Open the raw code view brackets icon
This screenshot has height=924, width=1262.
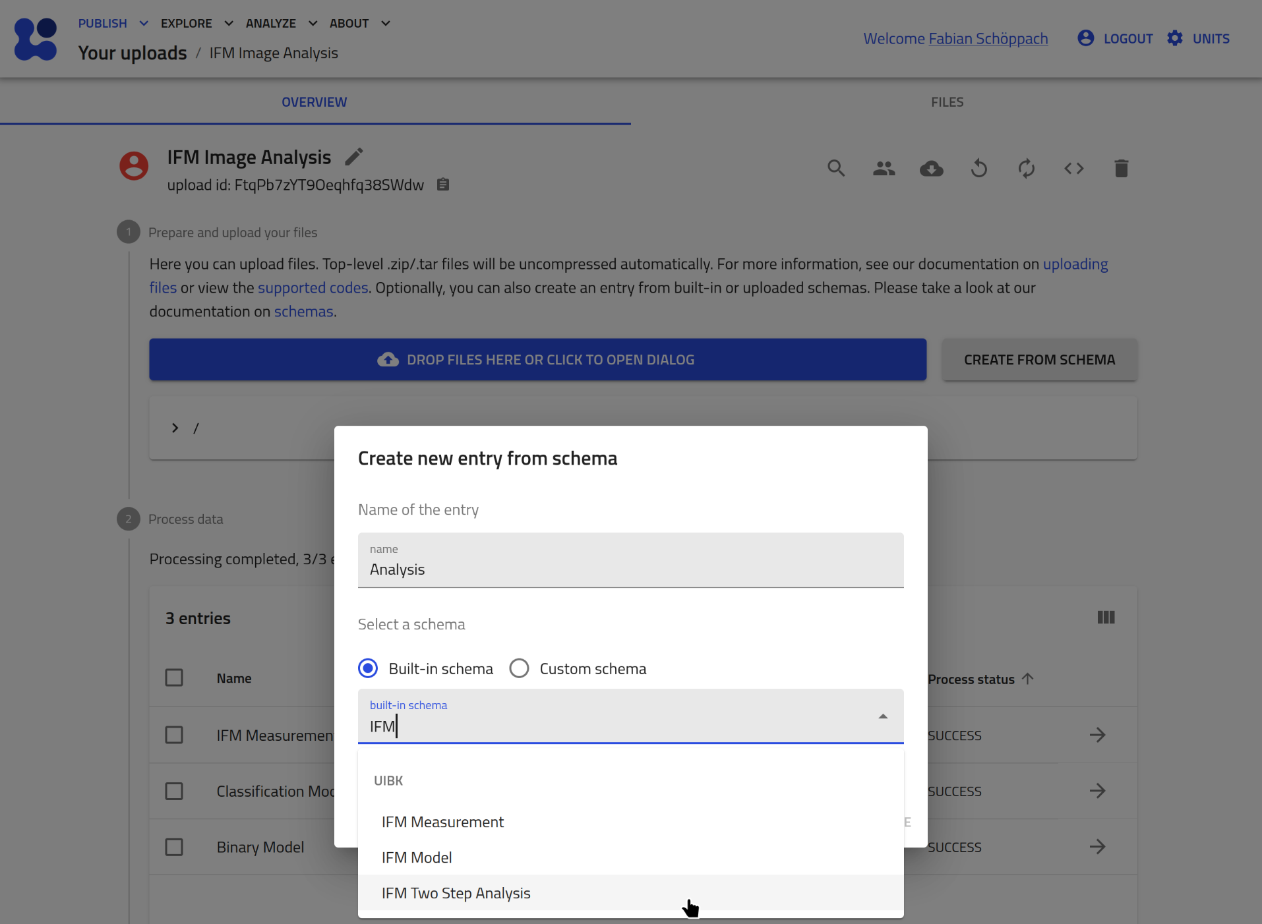[1073, 169]
